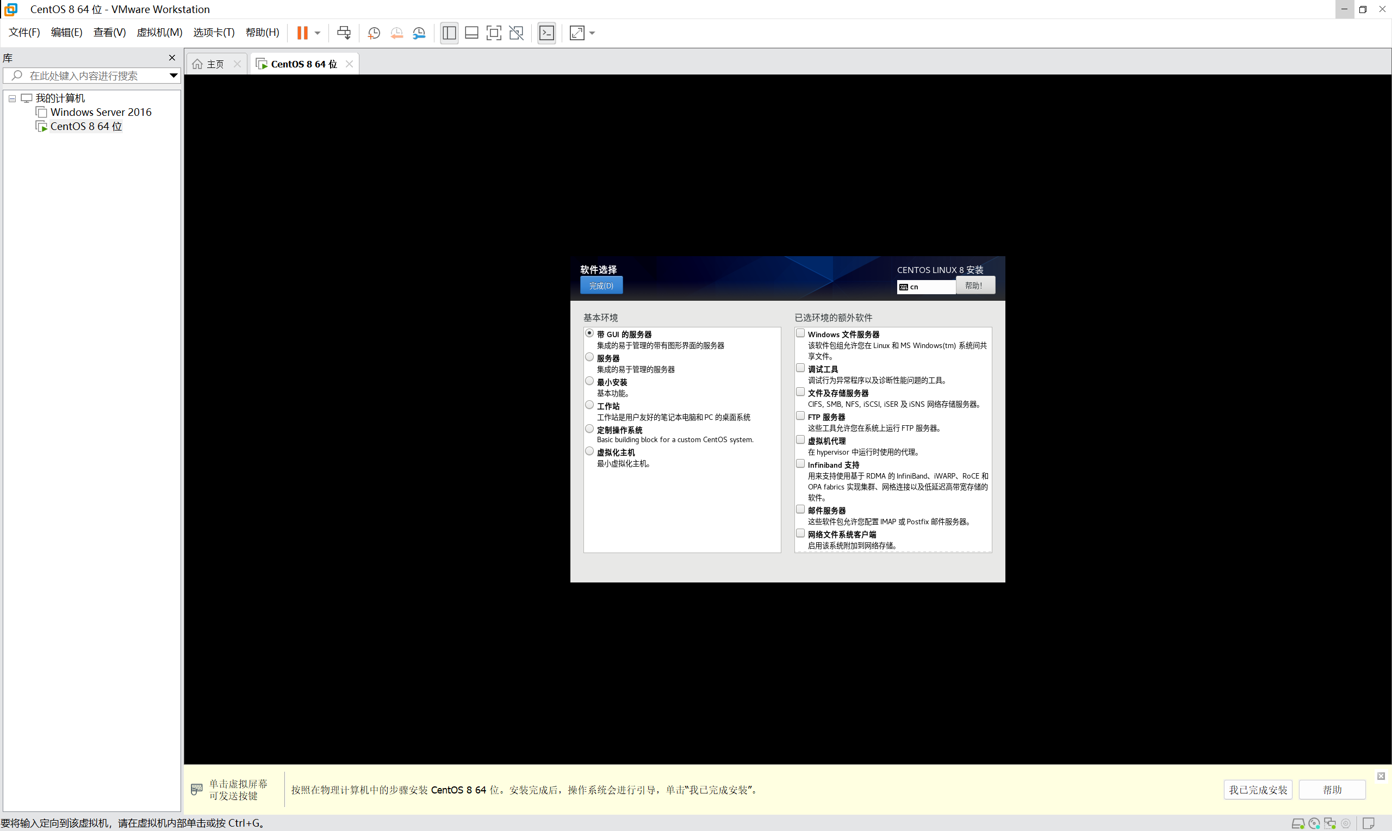Open the library search dropdown arrow

173,75
